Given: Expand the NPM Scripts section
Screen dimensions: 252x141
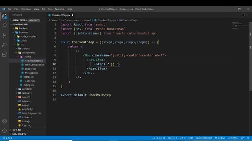Looking at the screenshot, I should (28, 134).
